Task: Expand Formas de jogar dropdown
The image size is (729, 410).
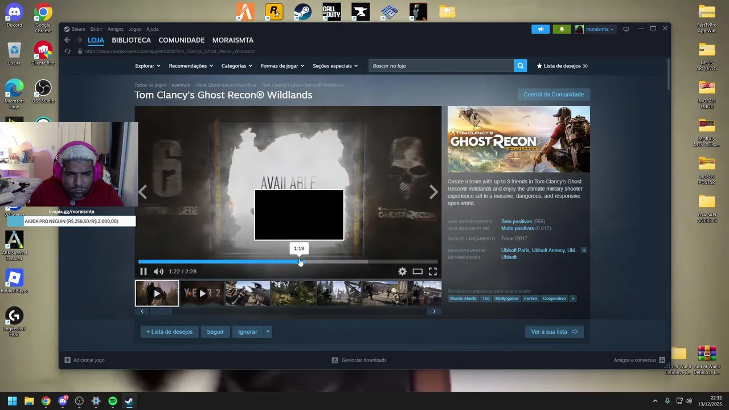Action: 283,66
